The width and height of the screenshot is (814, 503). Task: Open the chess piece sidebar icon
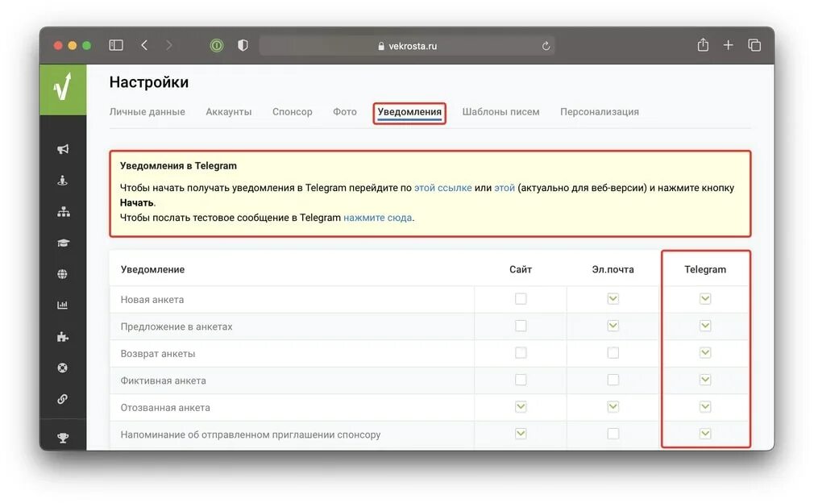pyautogui.click(x=63, y=181)
